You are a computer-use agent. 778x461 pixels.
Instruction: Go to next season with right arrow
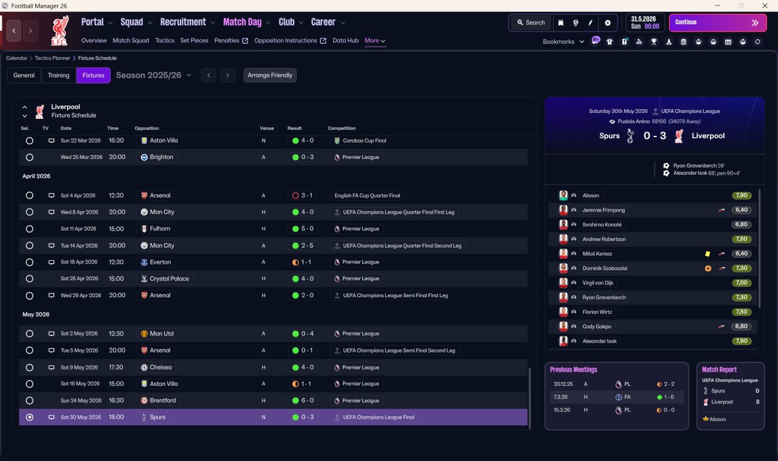pos(227,75)
